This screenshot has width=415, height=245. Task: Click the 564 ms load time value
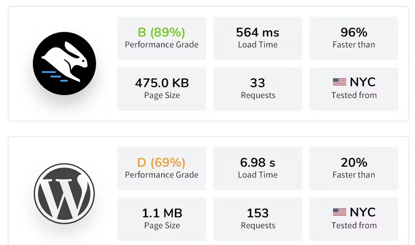coord(257,33)
